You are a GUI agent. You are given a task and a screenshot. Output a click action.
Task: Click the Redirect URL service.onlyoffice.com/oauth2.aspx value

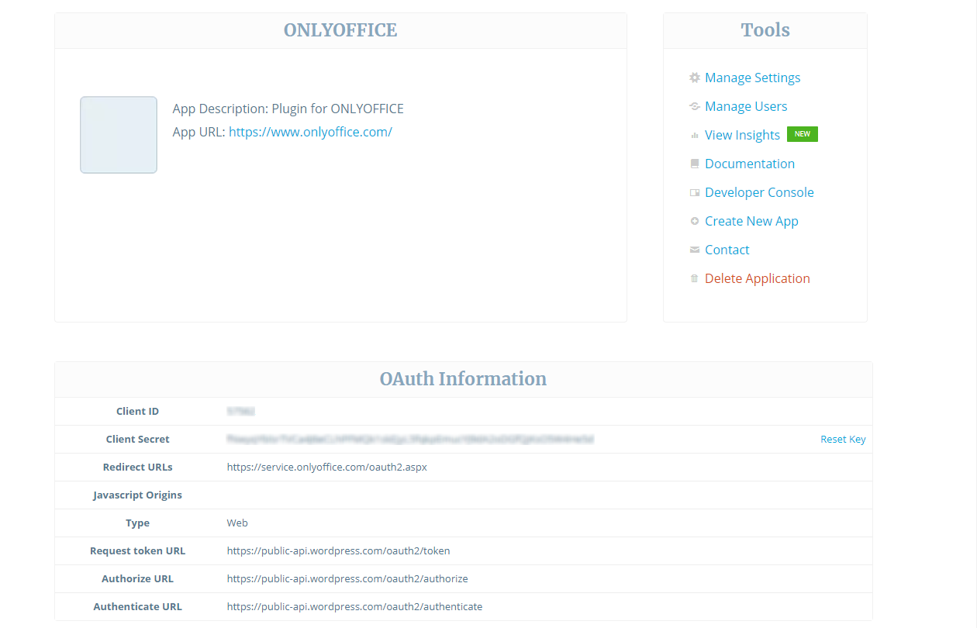(327, 467)
